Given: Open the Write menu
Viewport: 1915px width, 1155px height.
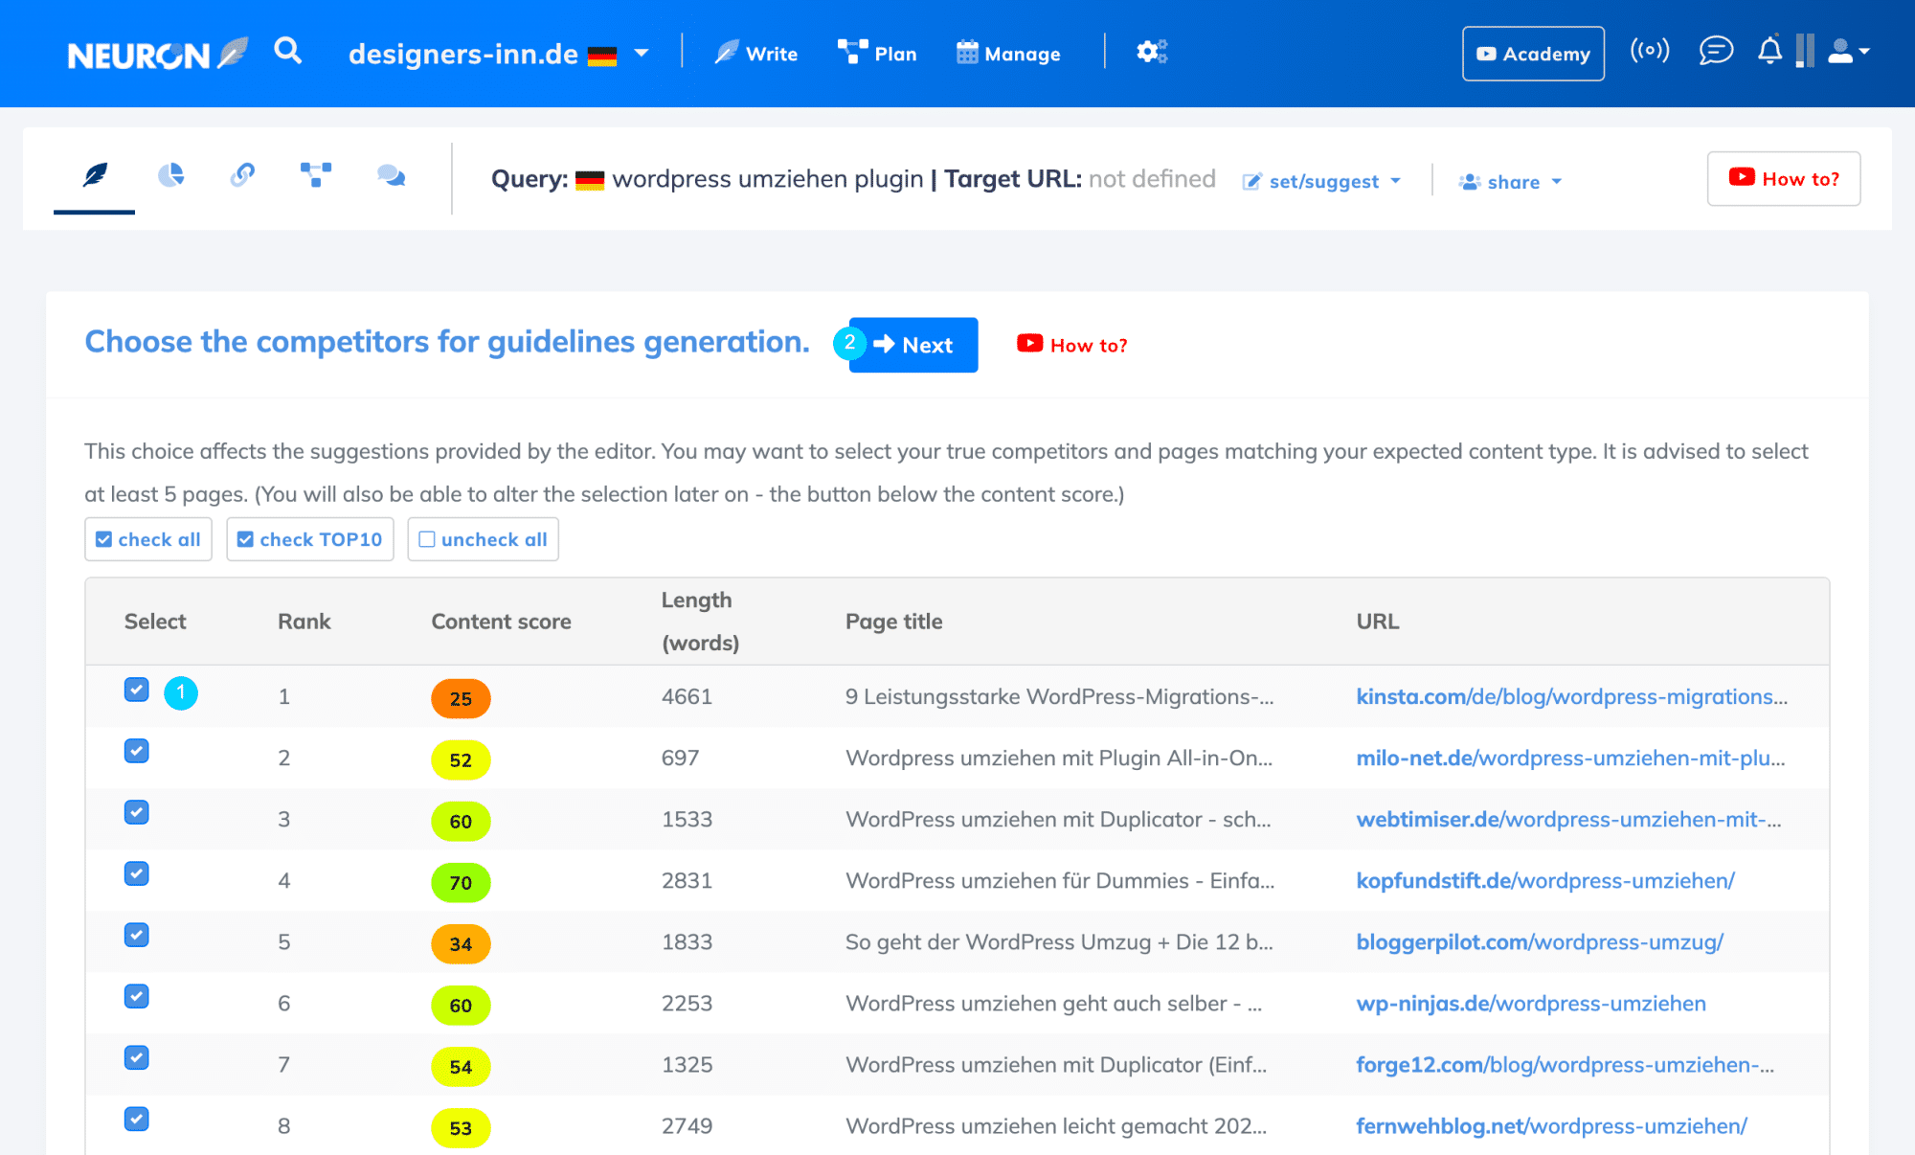Looking at the screenshot, I should (x=756, y=54).
